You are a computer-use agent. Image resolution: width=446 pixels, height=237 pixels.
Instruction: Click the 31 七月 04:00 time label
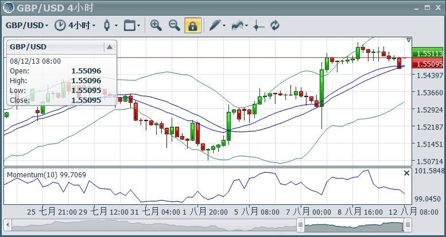point(156,212)
